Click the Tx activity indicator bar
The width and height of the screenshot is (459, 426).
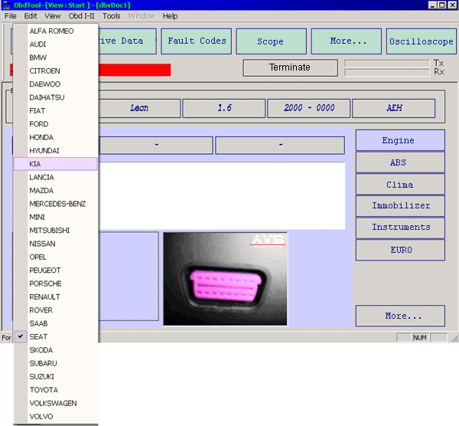coord(387,64)
